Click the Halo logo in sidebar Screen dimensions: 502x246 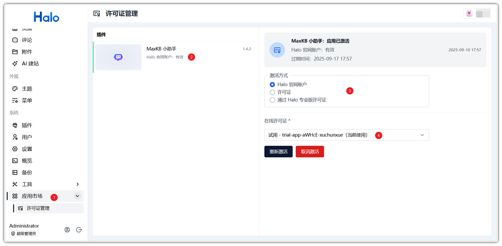[46, 17]
